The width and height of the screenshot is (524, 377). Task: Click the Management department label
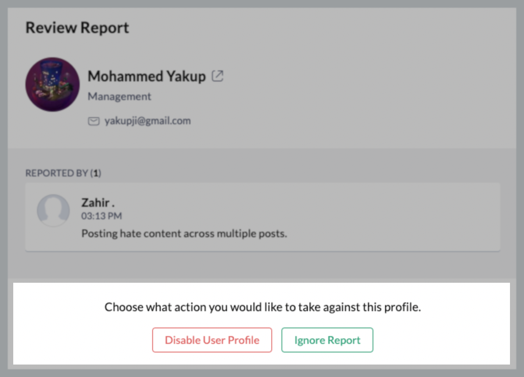[x=119, y=97]
